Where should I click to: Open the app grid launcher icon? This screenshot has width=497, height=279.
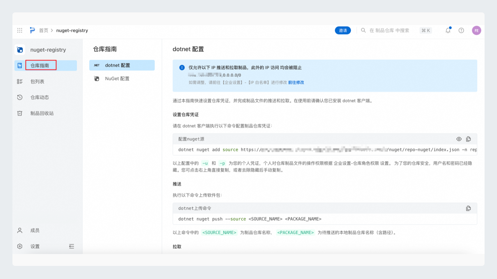click(x=20, y=30)
